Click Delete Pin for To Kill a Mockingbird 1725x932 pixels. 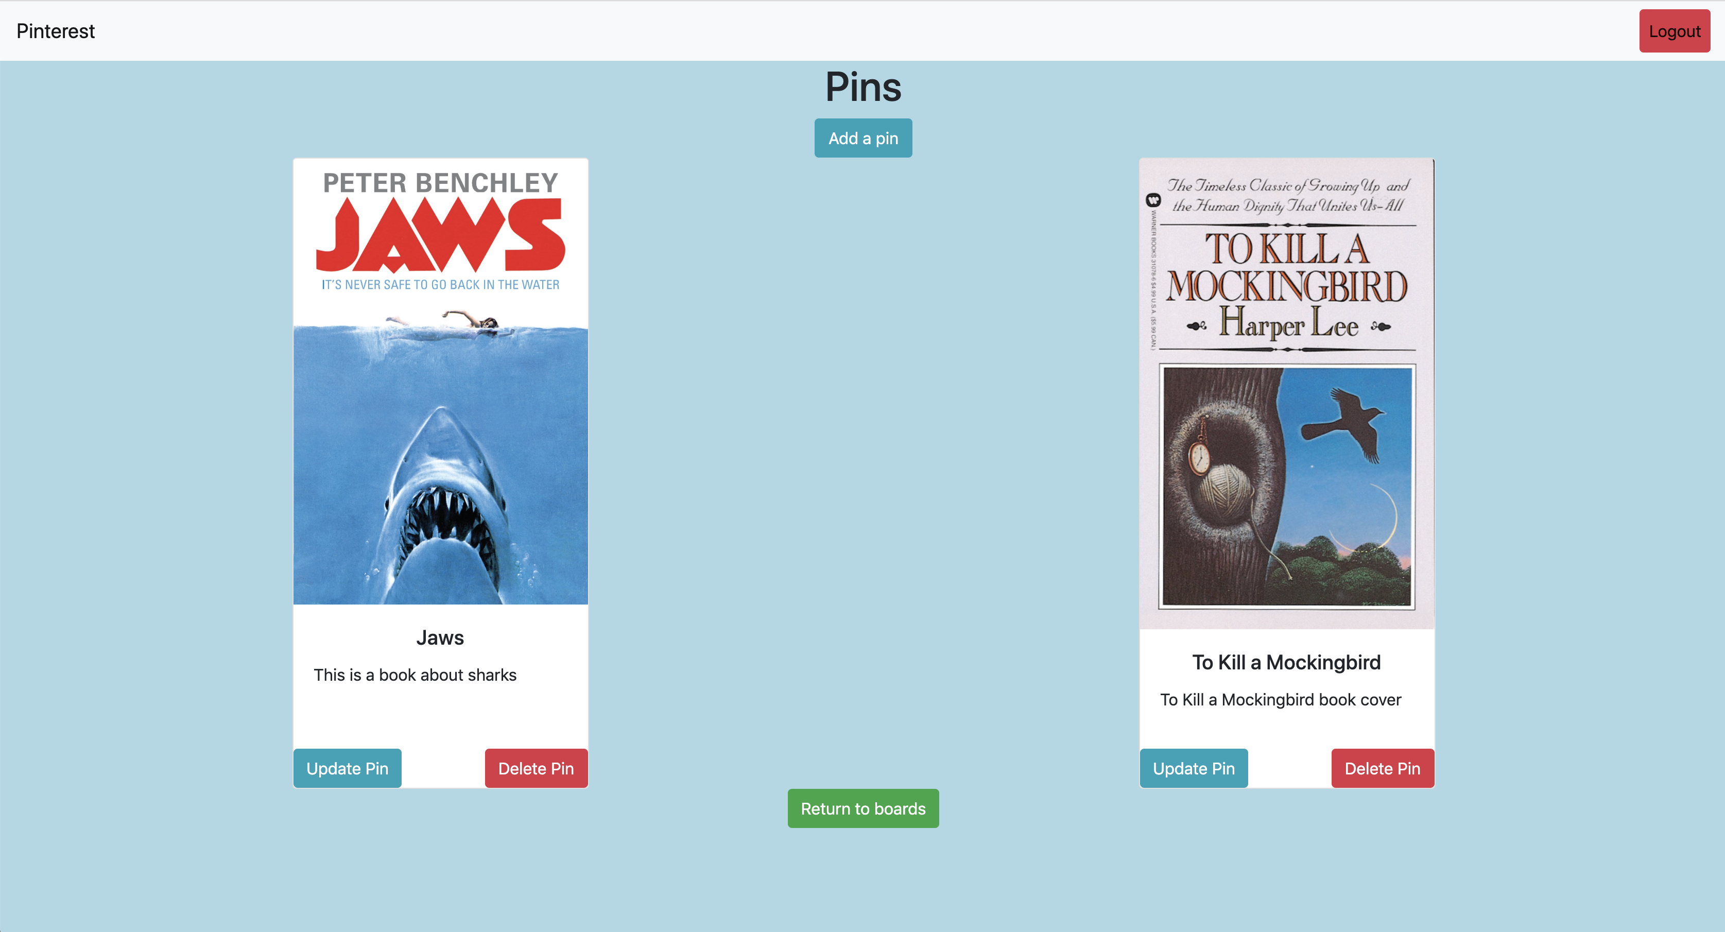(x=1382, y=768)
